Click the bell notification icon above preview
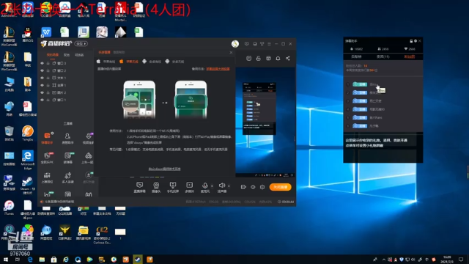Screen dimensions: 469x264 (278, 59)
